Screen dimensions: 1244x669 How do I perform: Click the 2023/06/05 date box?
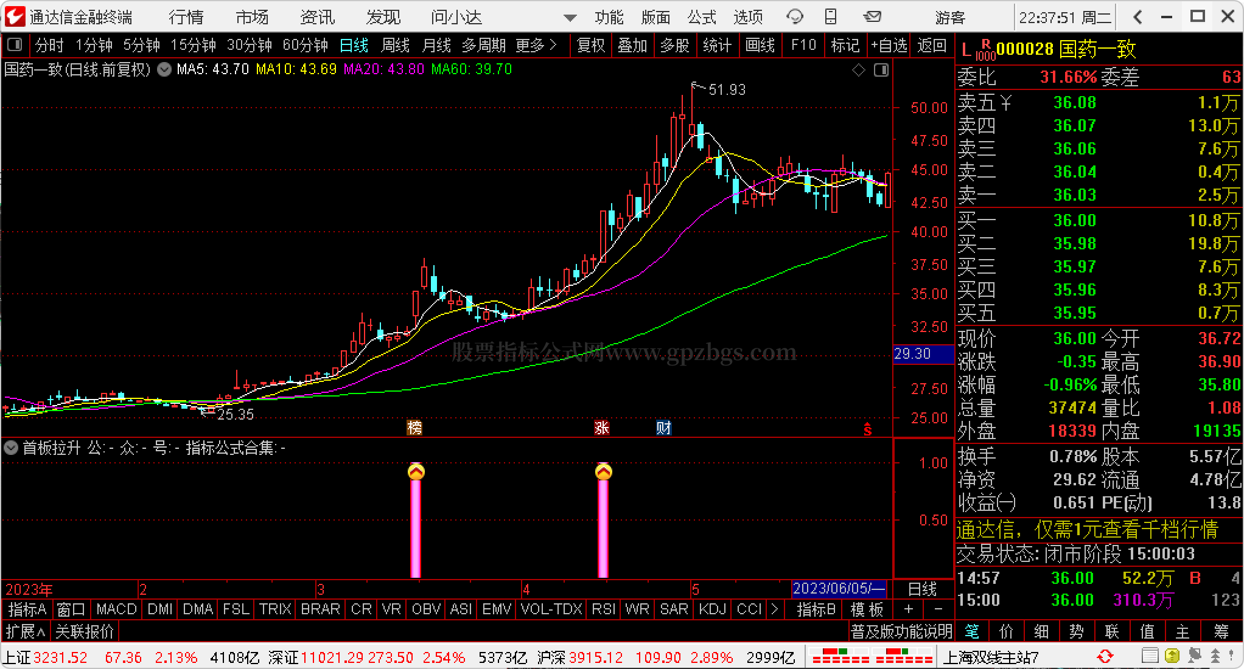(839, 589)
